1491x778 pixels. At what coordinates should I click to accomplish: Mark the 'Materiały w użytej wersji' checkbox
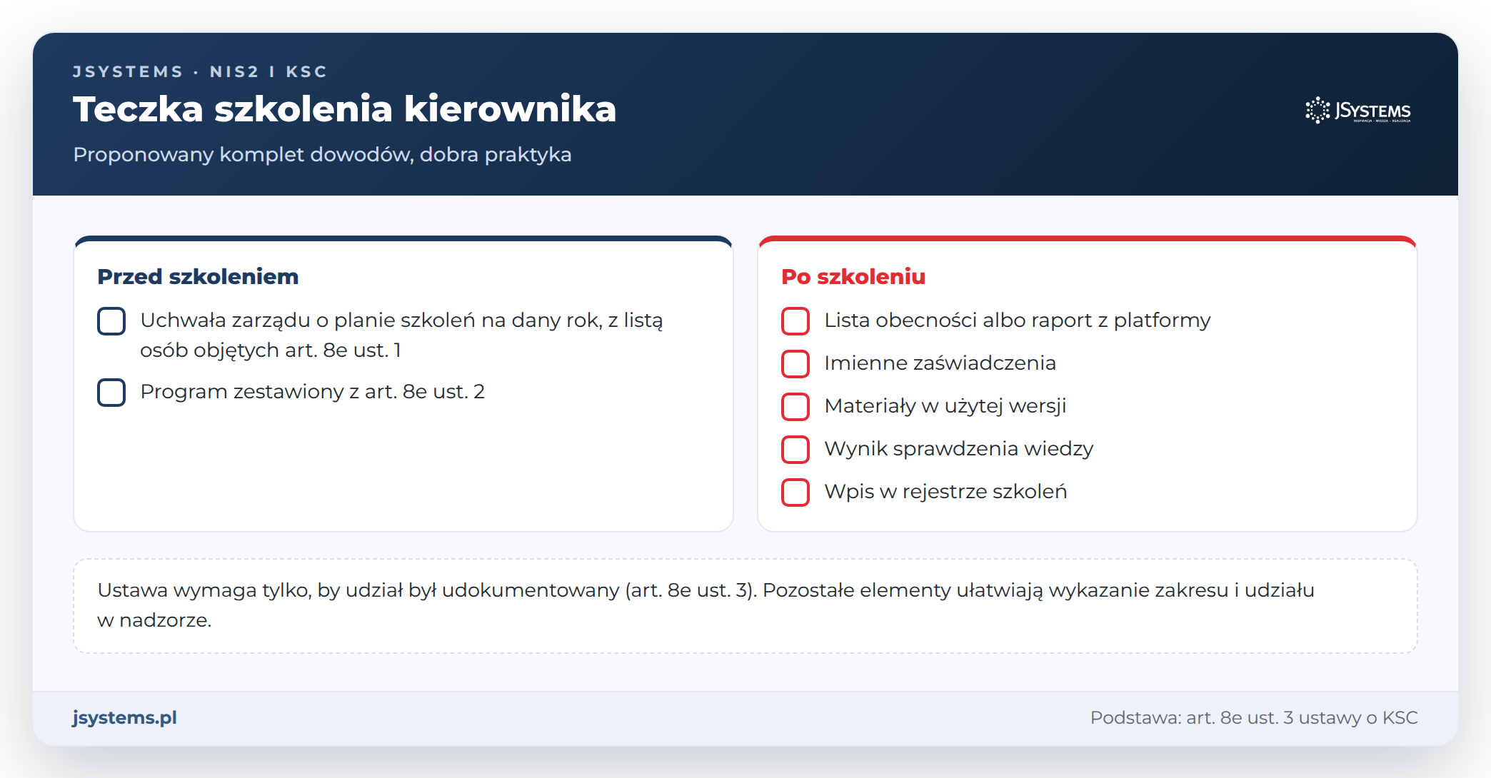pos(795,407)
